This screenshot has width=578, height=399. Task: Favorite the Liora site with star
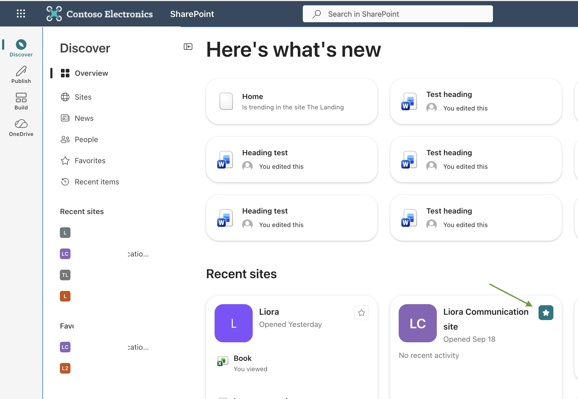[x=362, y=313]
